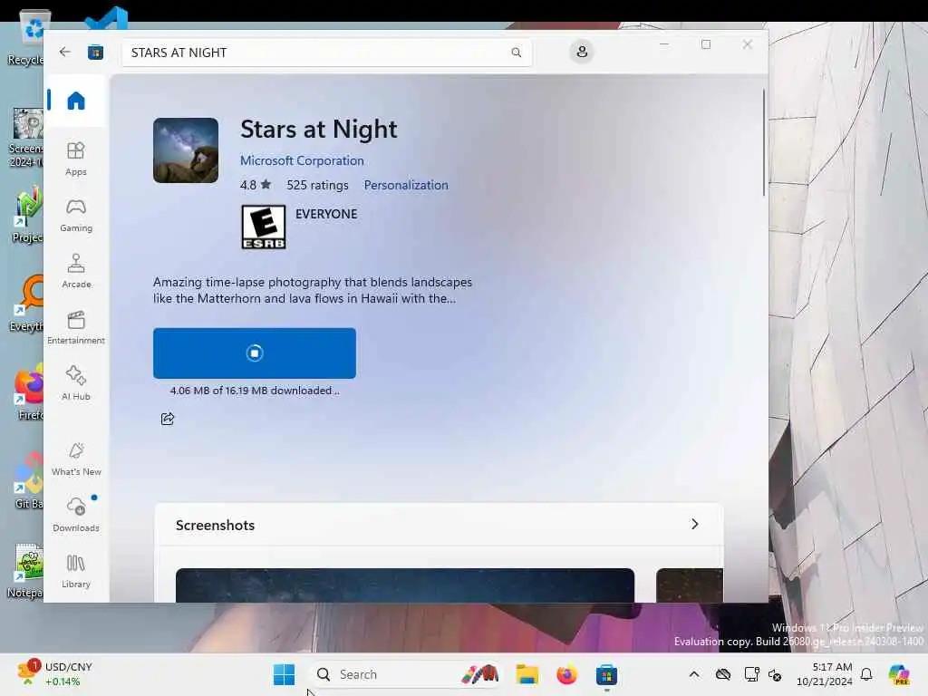Select the Notepad++ desktop shortcut

[26, 571]
